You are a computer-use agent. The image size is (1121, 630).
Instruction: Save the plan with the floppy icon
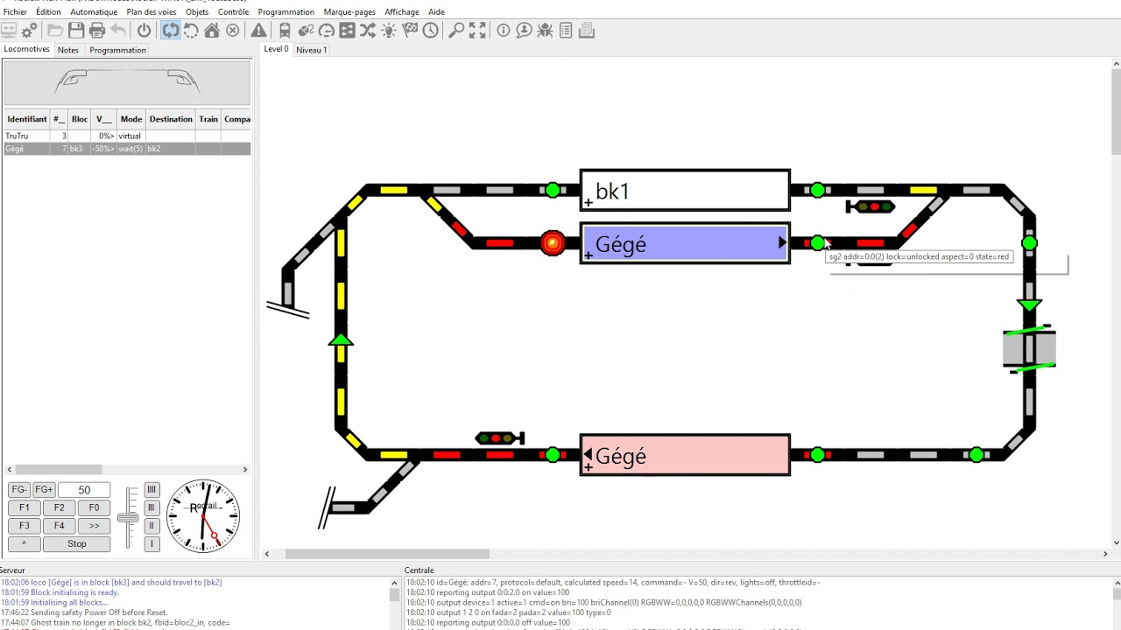pyautogui.click(x=76, y=31)
